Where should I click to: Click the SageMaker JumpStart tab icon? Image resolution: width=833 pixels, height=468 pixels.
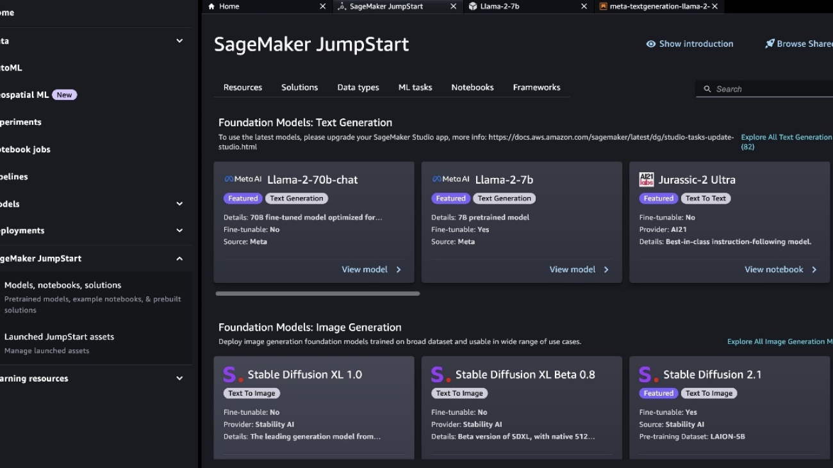342,6
